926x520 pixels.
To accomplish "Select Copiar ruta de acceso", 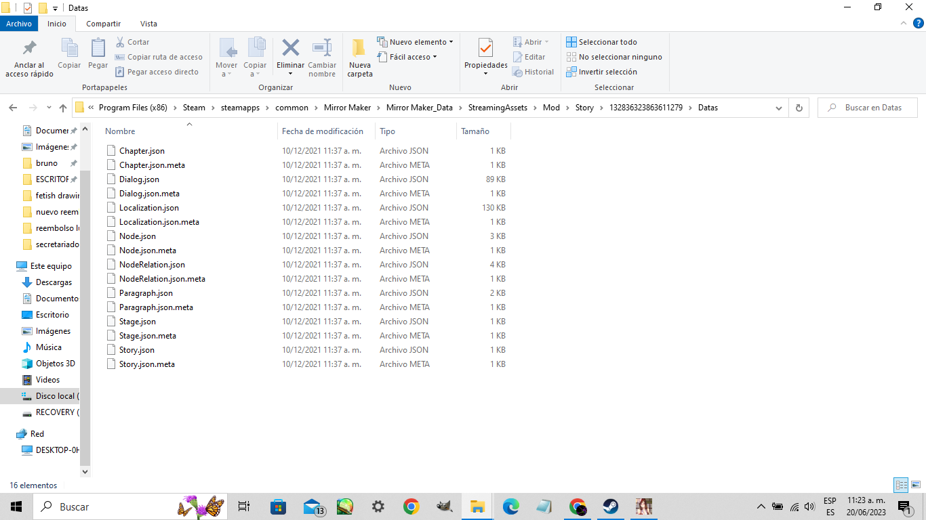I will coord(159,57).
